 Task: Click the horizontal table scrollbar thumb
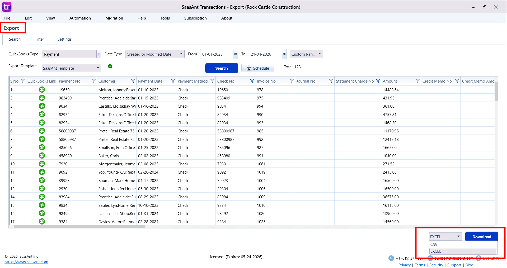coord(79,227)
